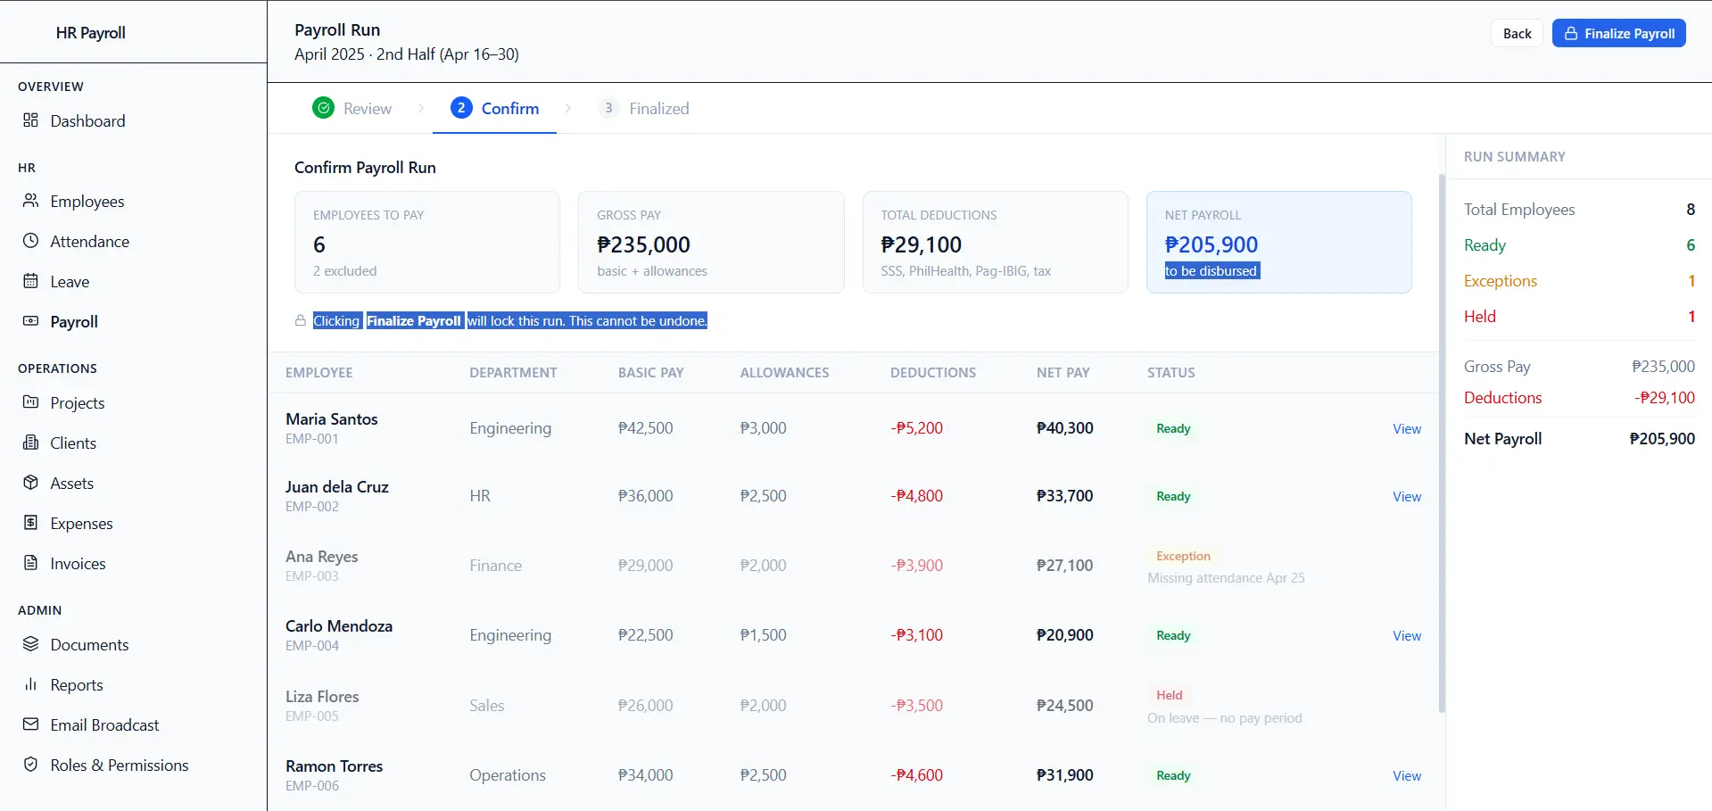Viewport: 1712px width, 811px height.
Task: Click the employee table vertical scrollbar
Action: [1441, 443]
